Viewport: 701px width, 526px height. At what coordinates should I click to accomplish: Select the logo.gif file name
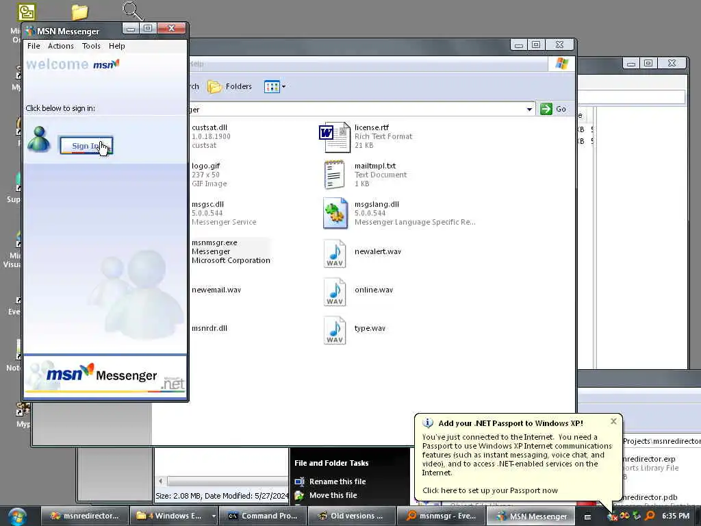coord(205,166)
